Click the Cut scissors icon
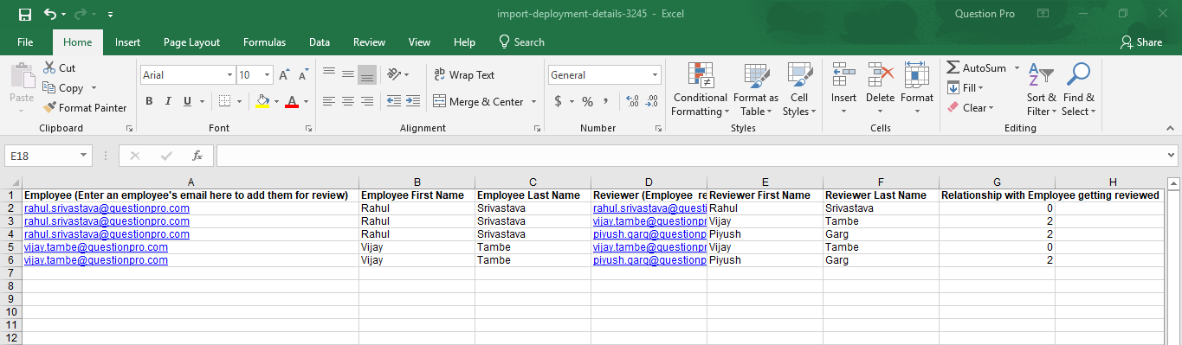The width and height of the screenshot is (1182, 345). click(48, 67)
